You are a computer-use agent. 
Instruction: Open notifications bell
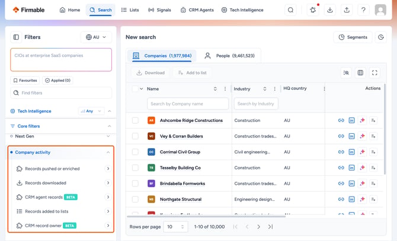[313, 10]
